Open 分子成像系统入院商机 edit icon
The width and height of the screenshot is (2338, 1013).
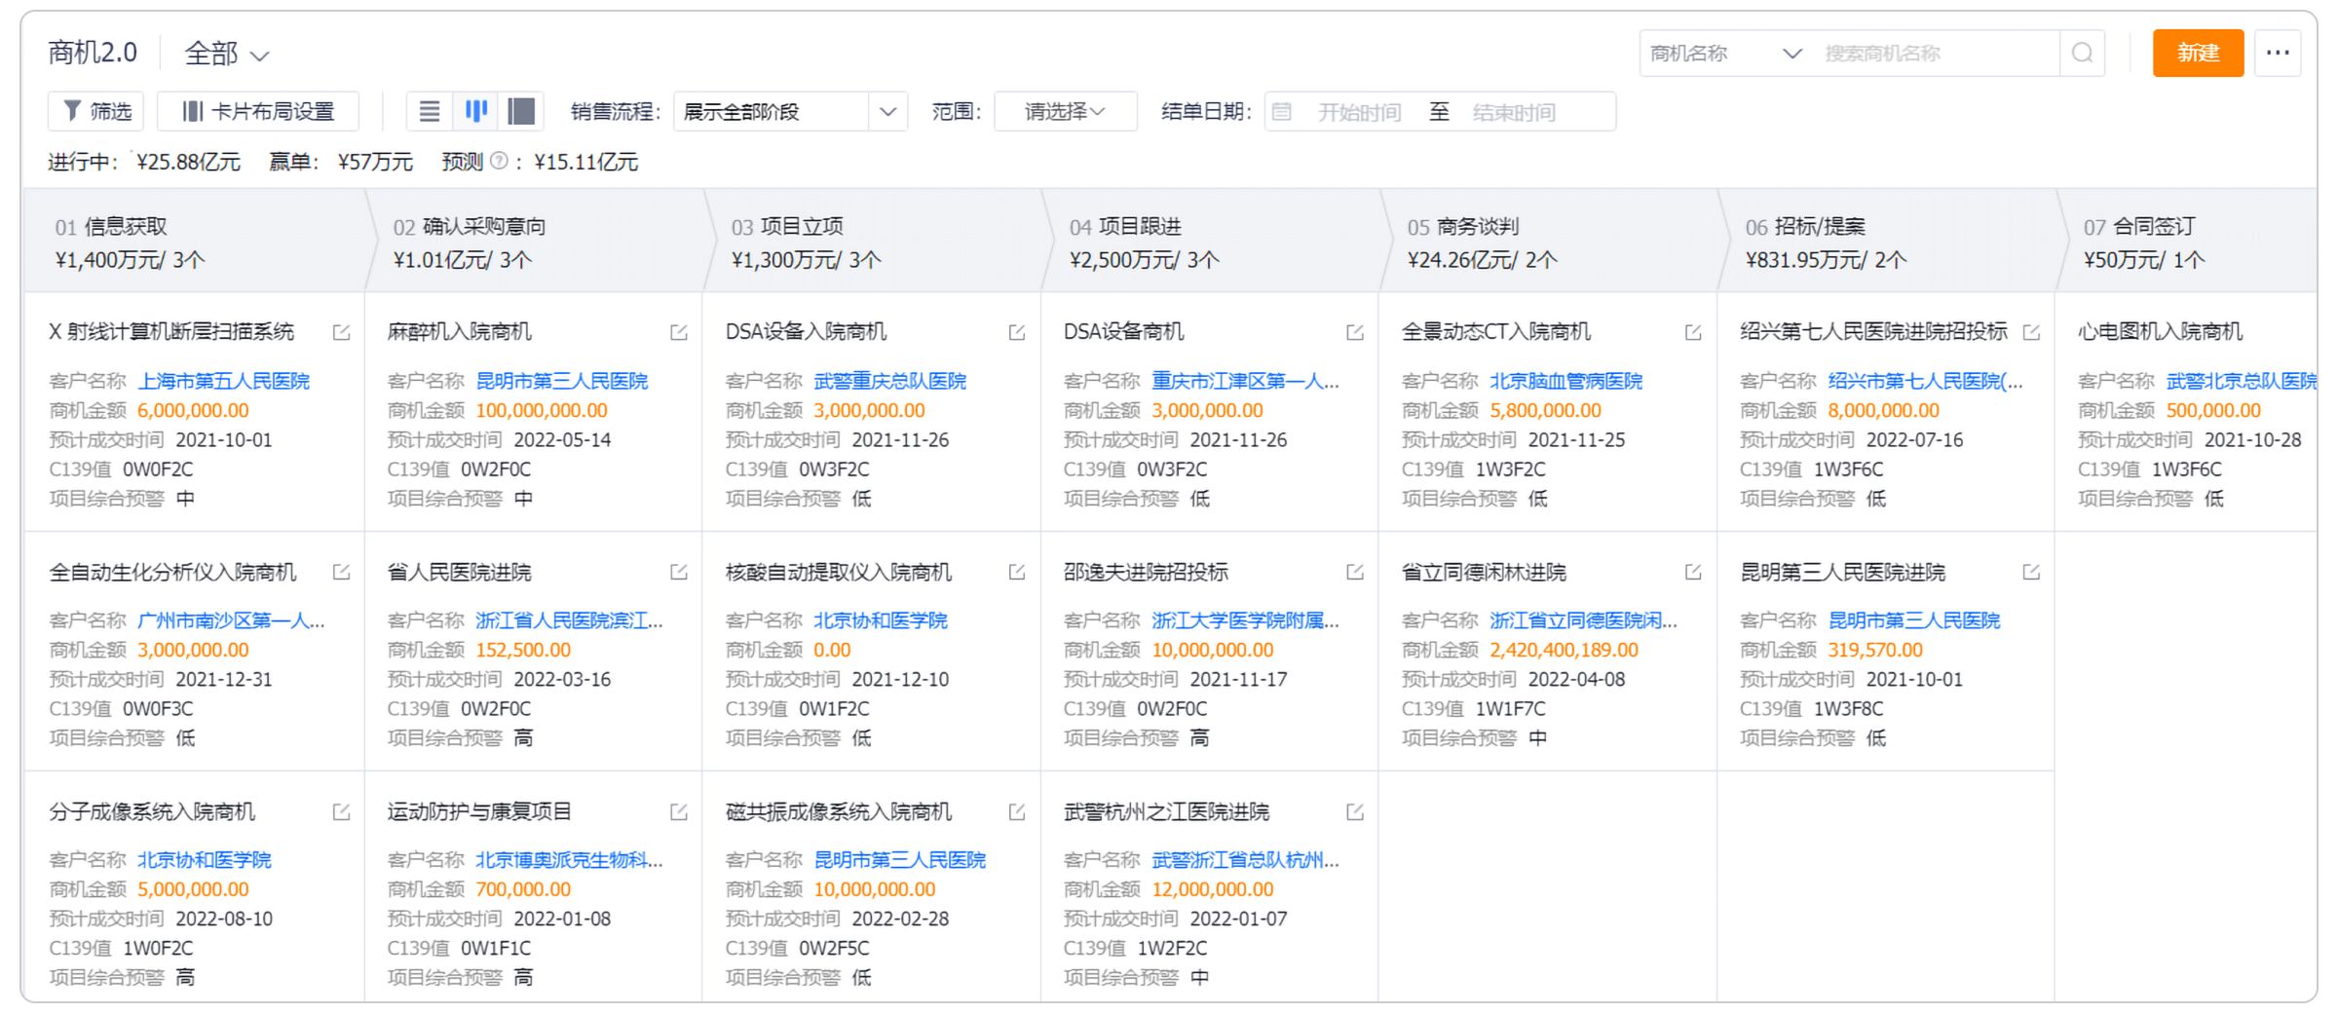click(341, 811)
